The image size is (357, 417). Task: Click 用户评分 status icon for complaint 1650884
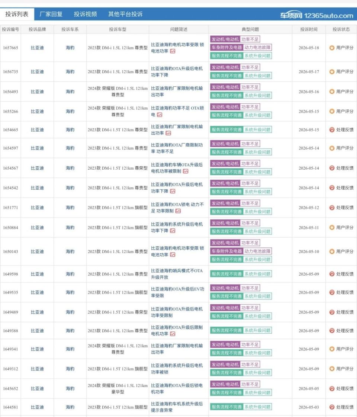click(x=332, y=228)
